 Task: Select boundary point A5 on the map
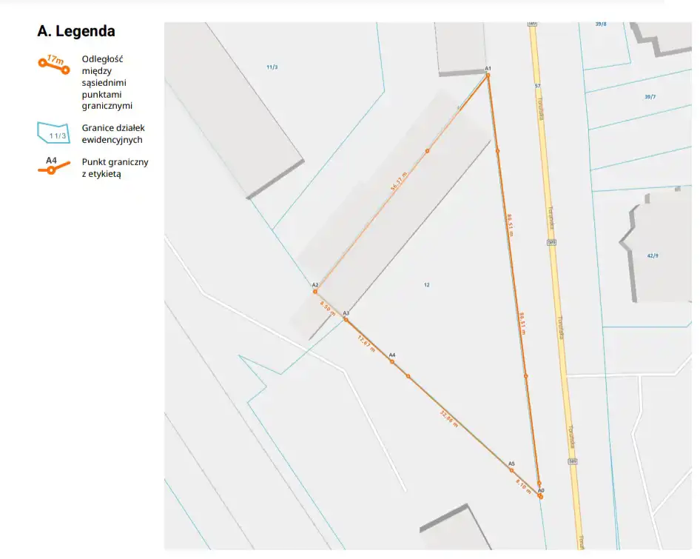[511, 469]
